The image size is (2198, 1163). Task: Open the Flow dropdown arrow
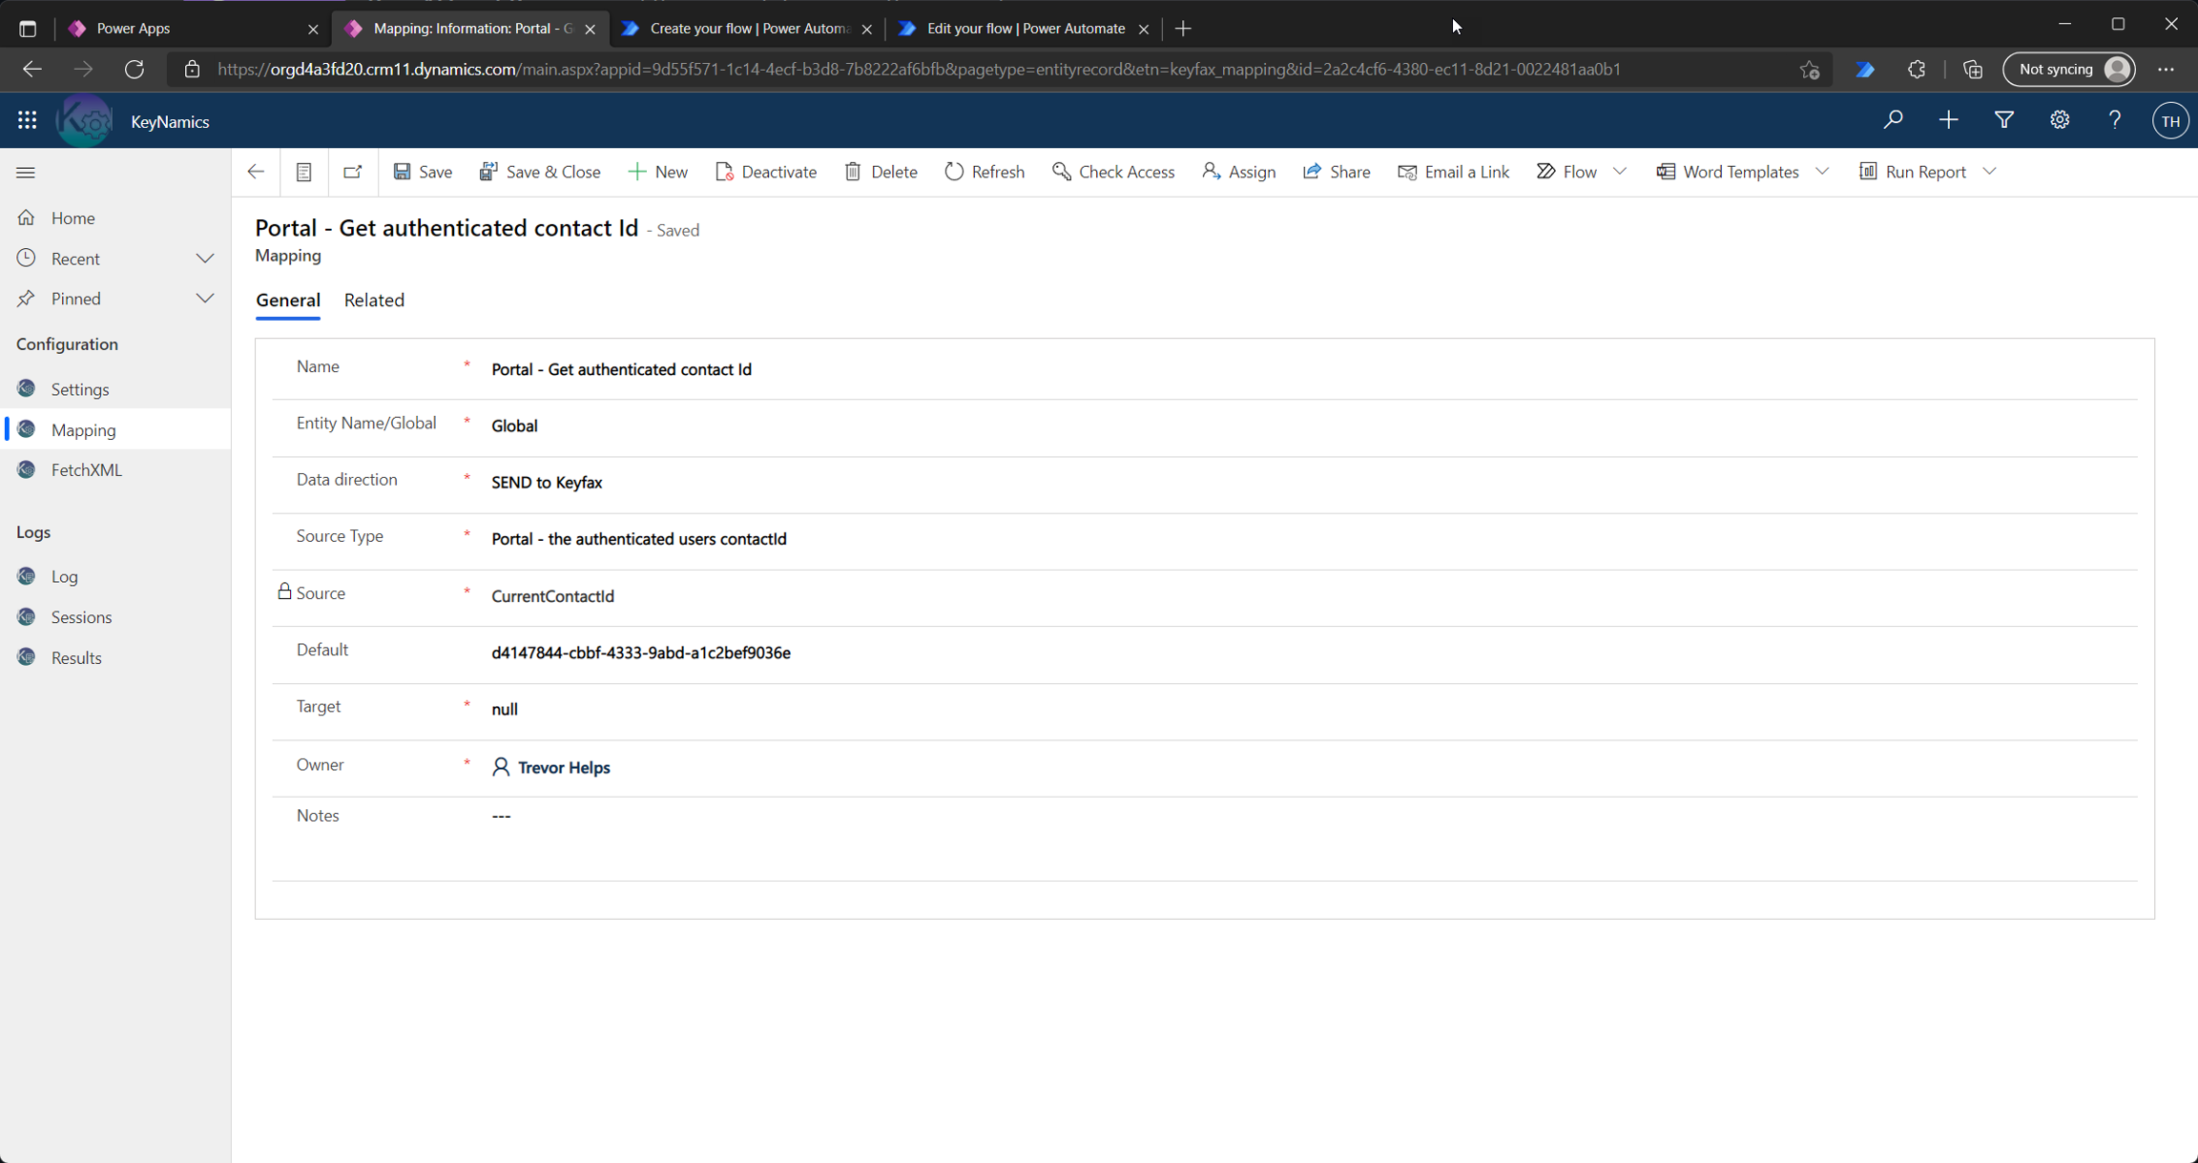coord(1620,172)
